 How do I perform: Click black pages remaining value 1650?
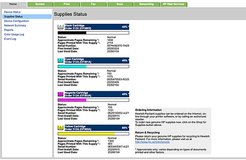tap(110, 40)
